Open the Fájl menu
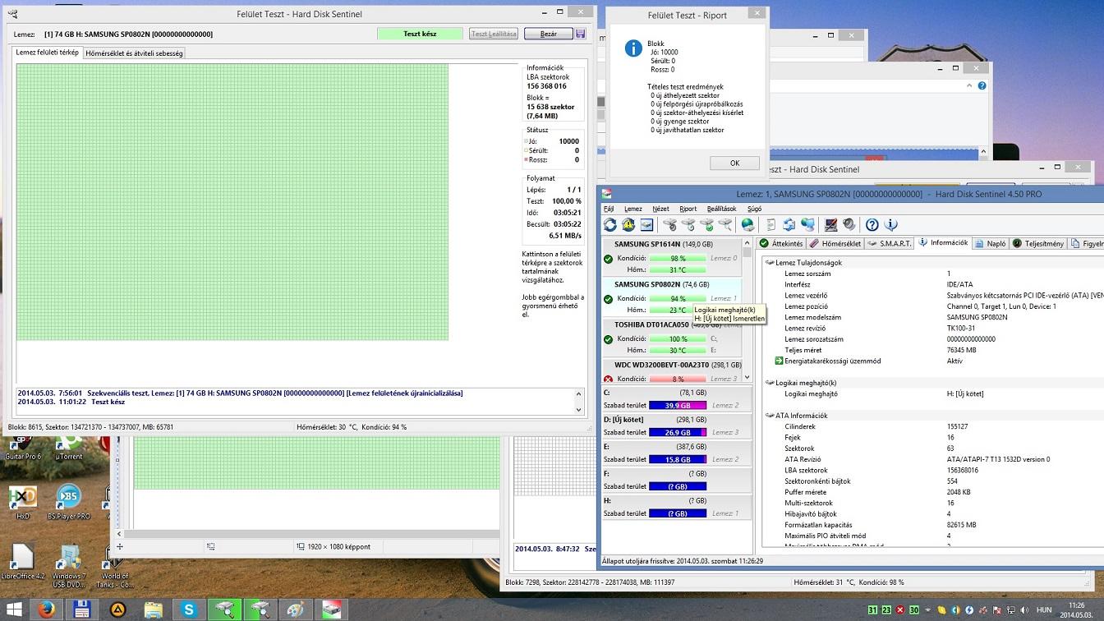The height and width of the screenshot is (621, 1104). tap(609, 209)
